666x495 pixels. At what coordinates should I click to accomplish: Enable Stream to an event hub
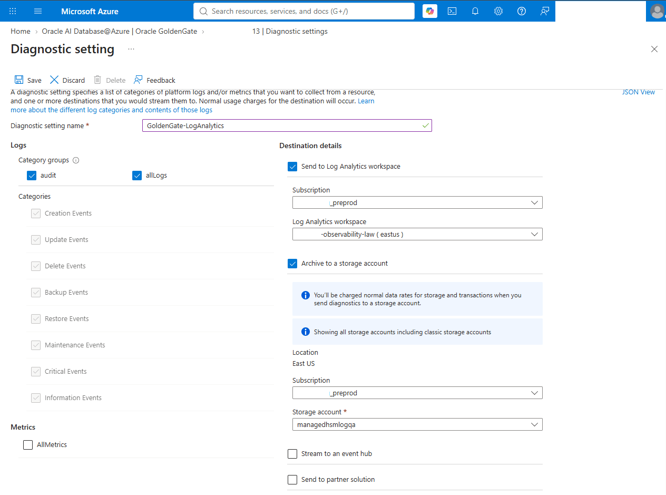pos(292,454)
